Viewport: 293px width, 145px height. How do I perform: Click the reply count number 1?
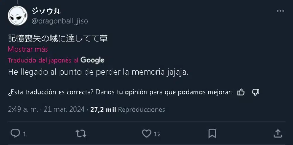point(25,134)
